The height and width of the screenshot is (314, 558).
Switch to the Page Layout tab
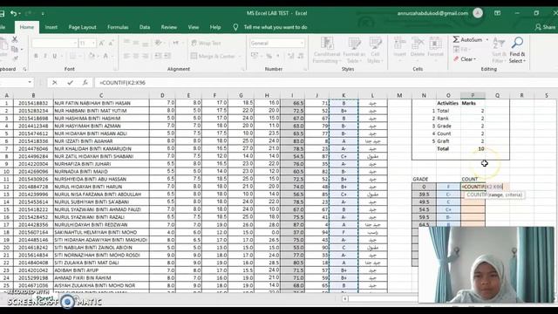82,27
